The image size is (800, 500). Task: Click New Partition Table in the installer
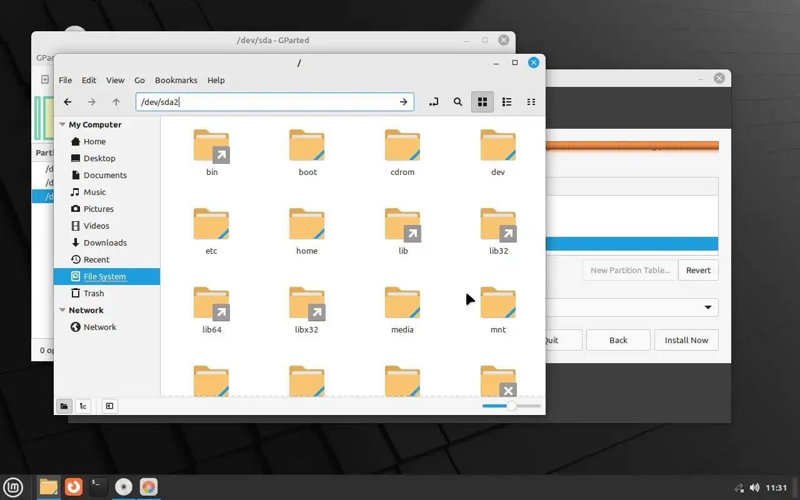tap(630, 270)
